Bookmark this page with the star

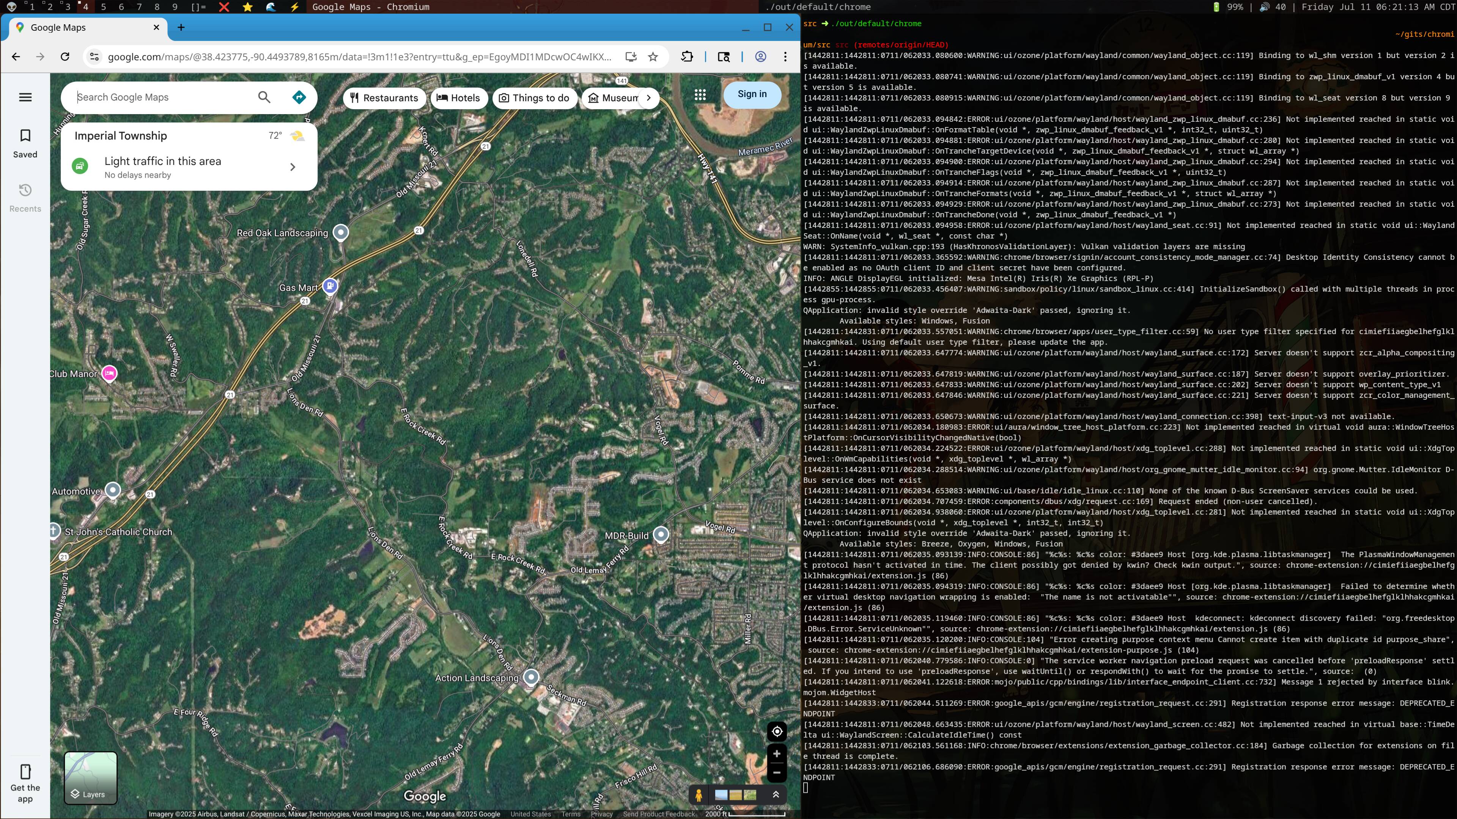(653, 56)
